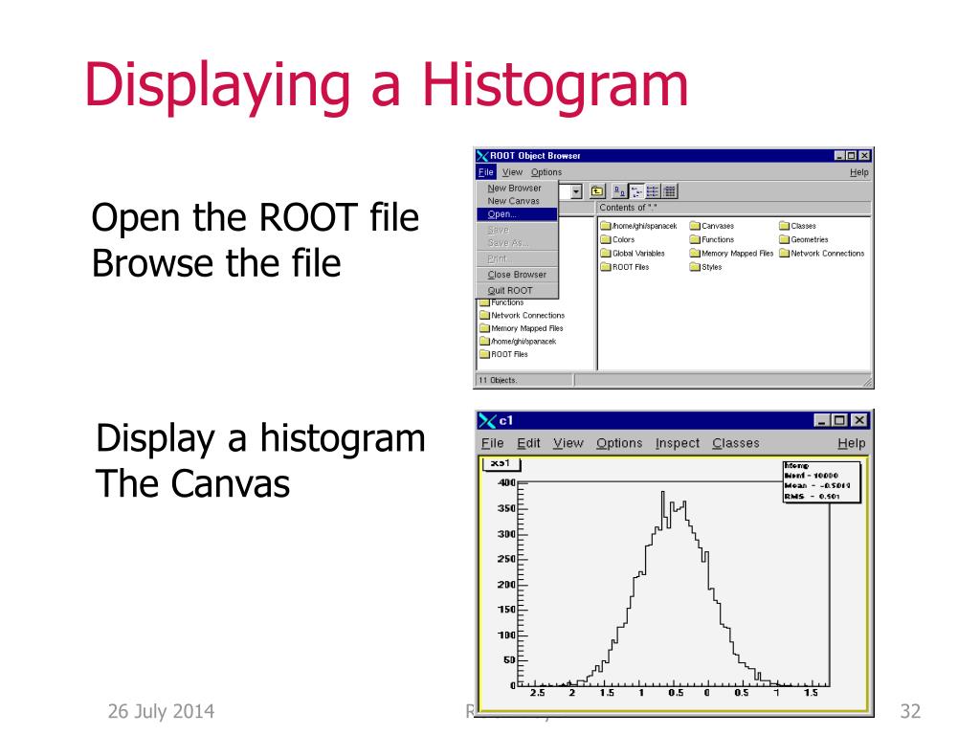
Task: Click the up-one-level folder icon in browser toolbar
Action: (597, 191)
